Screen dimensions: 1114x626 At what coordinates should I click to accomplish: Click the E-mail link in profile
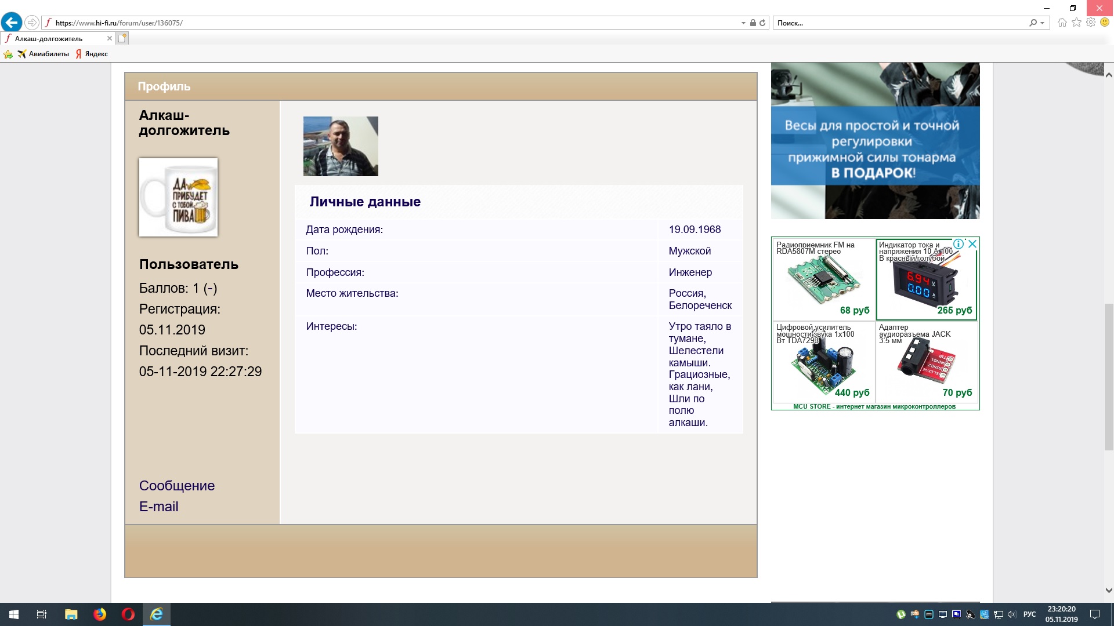point(158,507)
